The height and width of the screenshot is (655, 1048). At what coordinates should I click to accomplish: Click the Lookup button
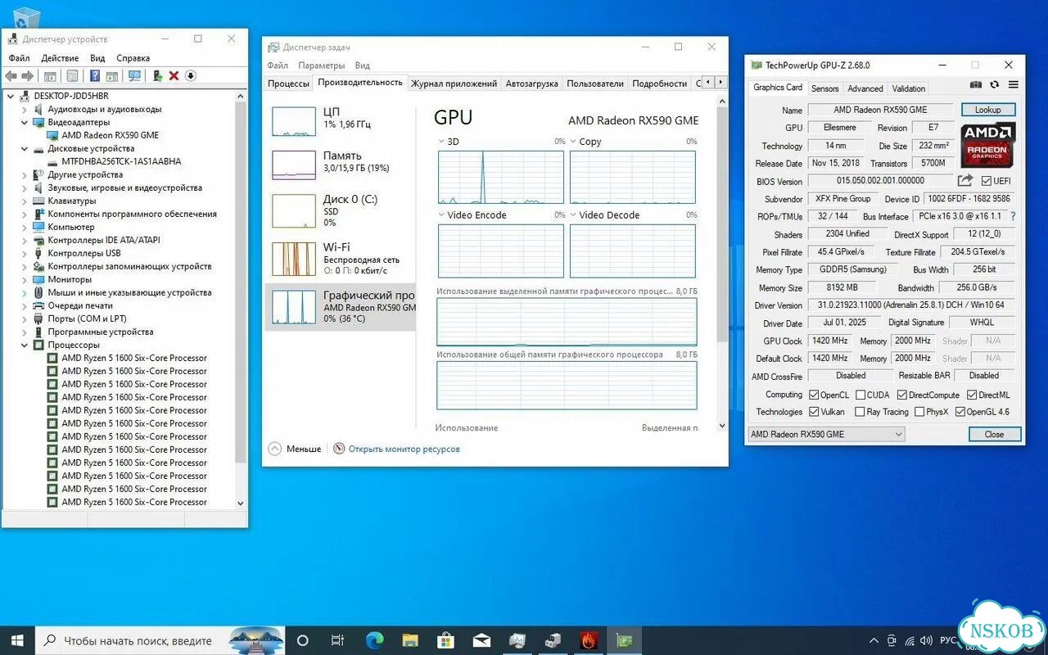(x=987, y=110)
